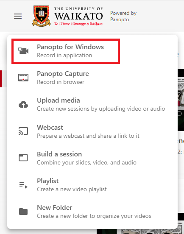Select Upload media menu option
The image size is (184, 234).
point(92,104)
